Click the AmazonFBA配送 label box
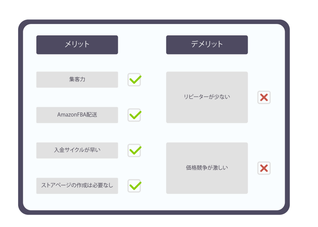Image resolution: width=318 pixels, height=227 pixels. click(77, 115)
